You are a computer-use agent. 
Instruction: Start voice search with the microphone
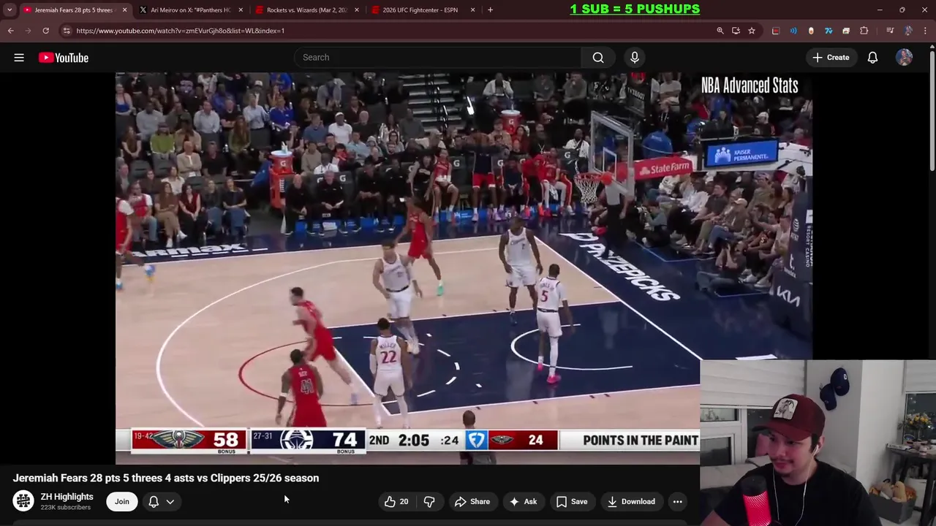pos(635,58)
